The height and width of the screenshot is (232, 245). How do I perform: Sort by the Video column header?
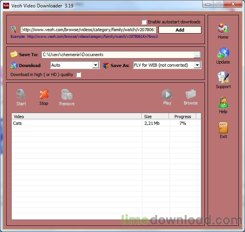click(77, 117)
